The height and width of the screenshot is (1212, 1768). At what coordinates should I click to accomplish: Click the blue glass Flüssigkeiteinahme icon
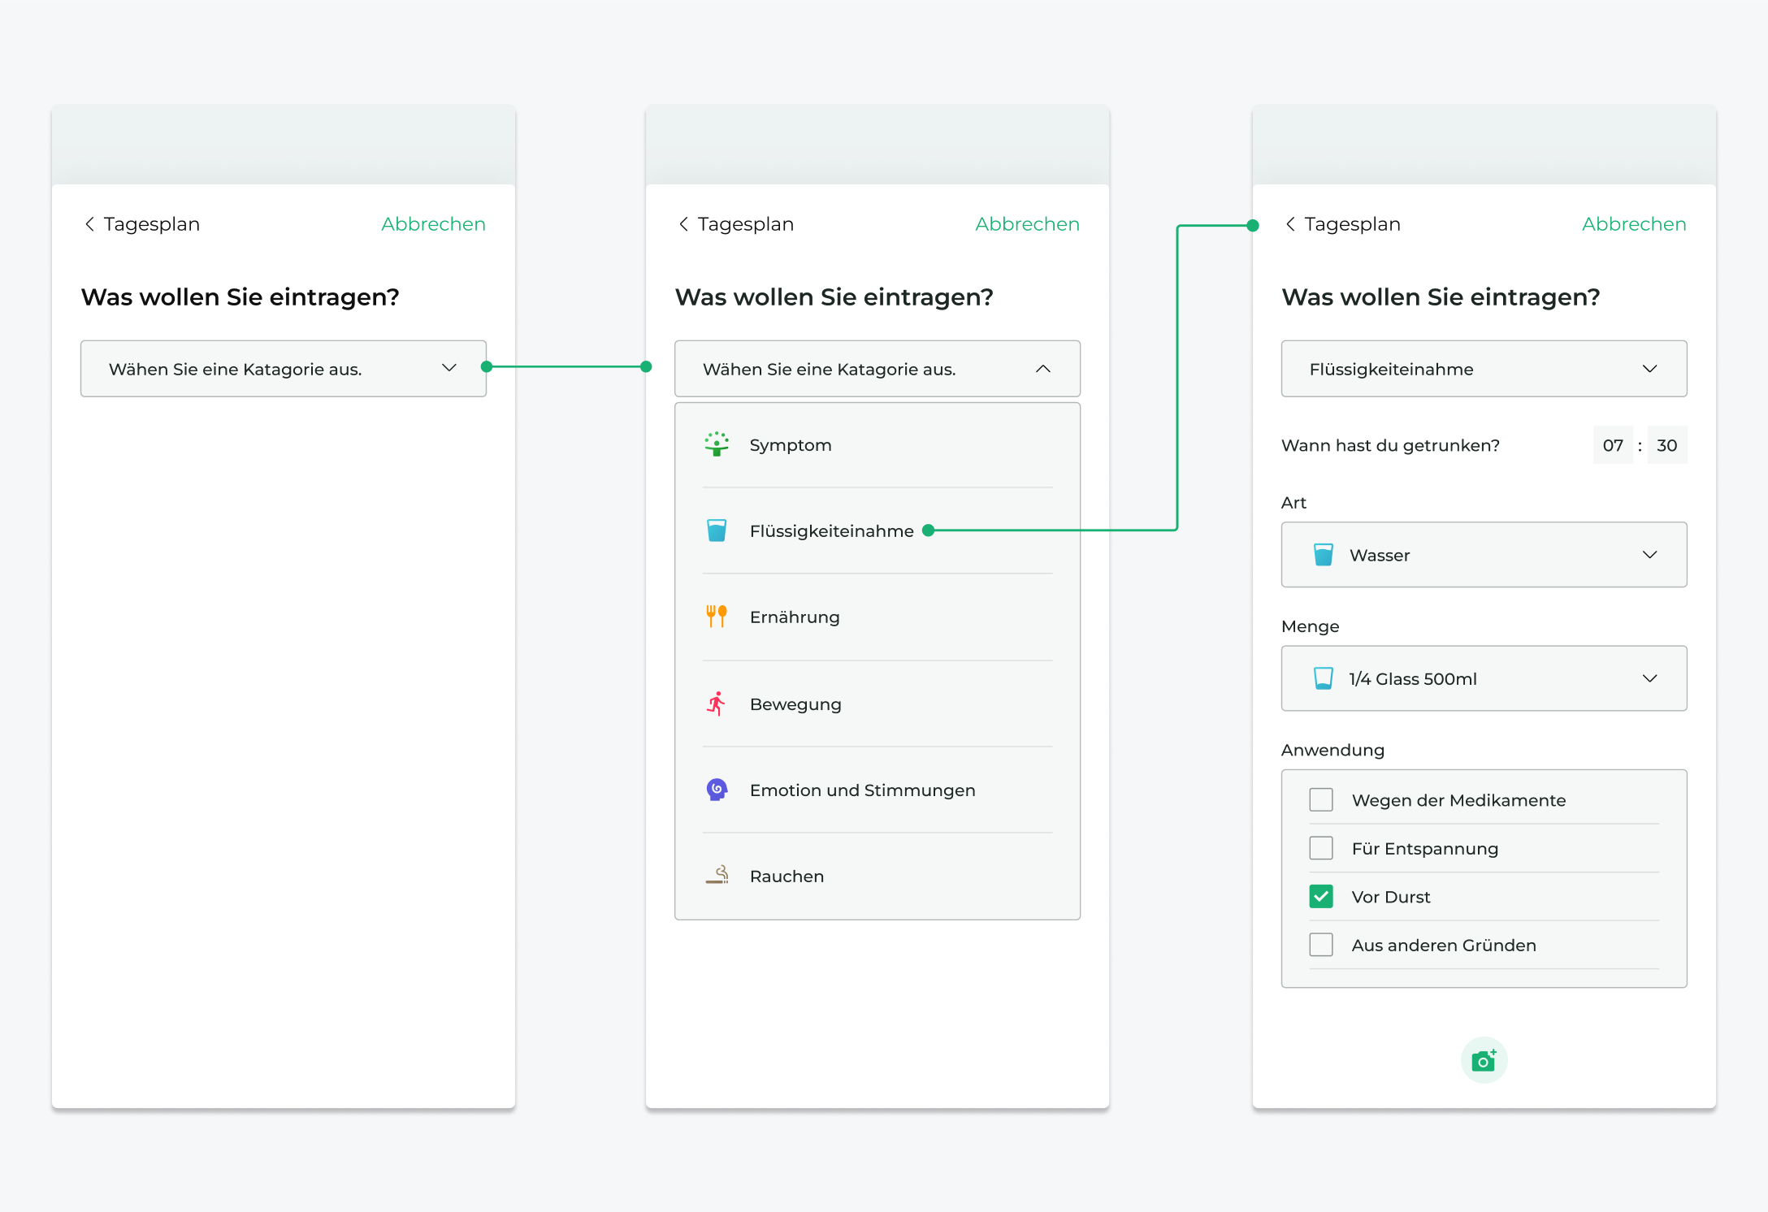[716, 530]
